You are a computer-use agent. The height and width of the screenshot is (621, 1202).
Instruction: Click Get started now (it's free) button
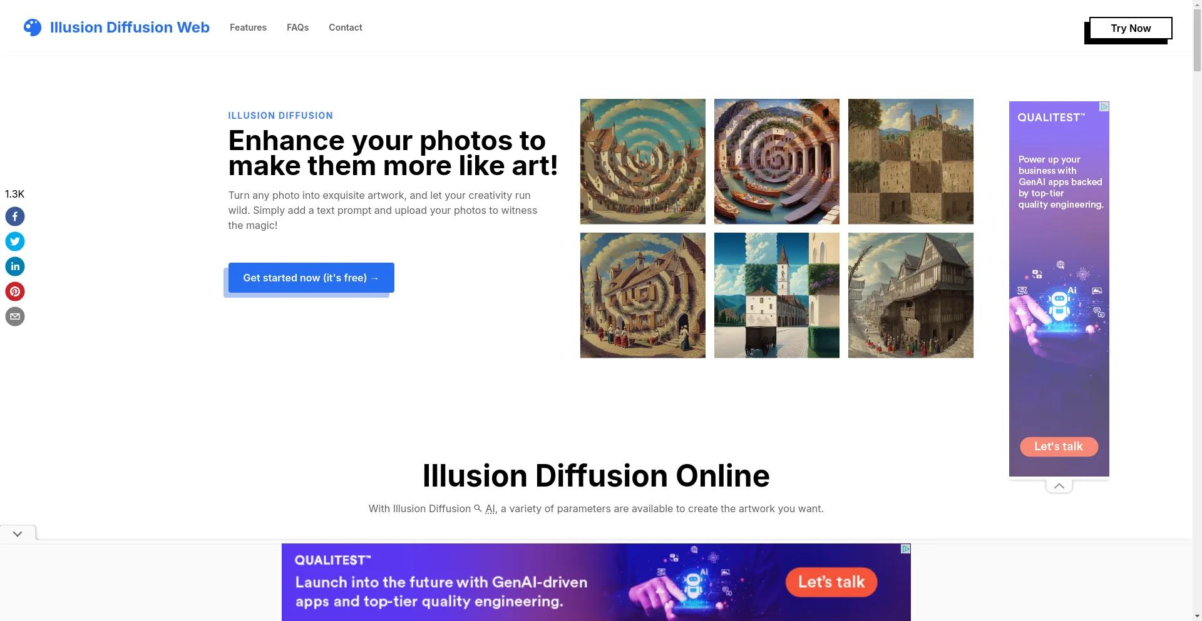311,278
